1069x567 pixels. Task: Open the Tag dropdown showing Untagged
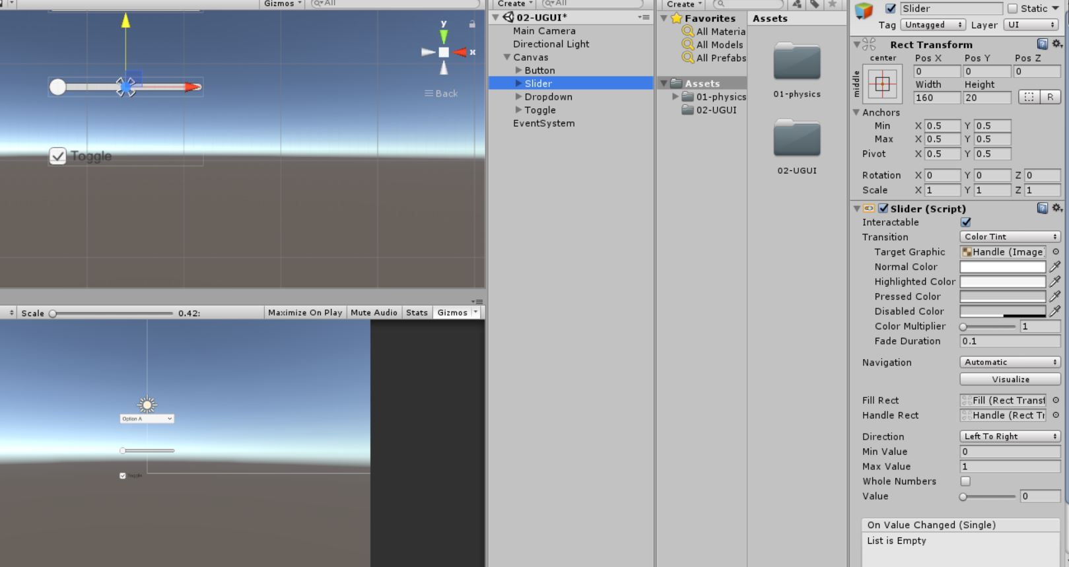pos(933,25)
